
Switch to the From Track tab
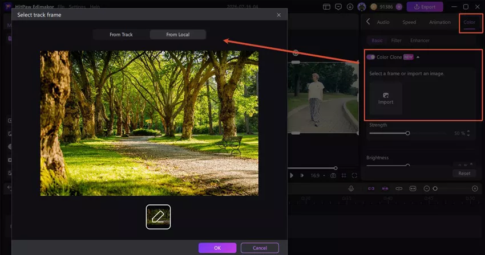pos(121,35)
